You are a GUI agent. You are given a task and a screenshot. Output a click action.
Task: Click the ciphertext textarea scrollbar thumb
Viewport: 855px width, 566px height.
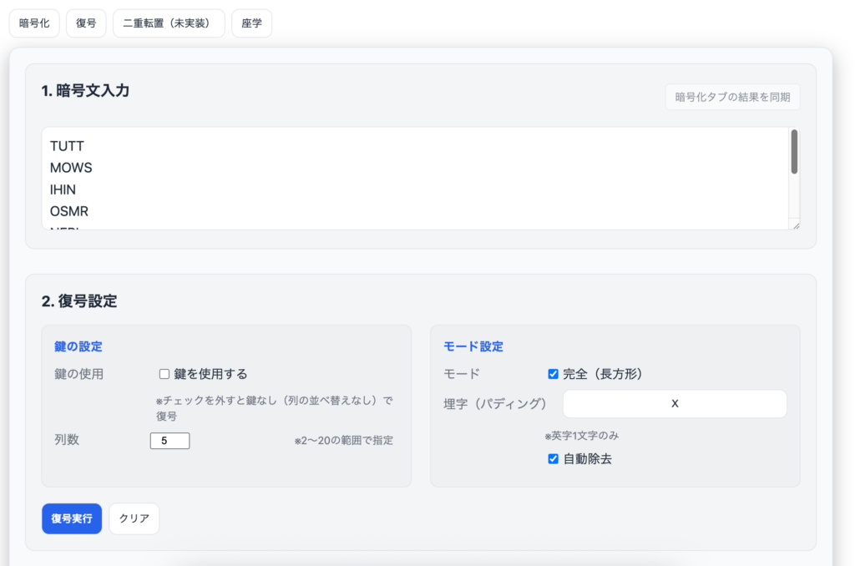click(794, 151)
